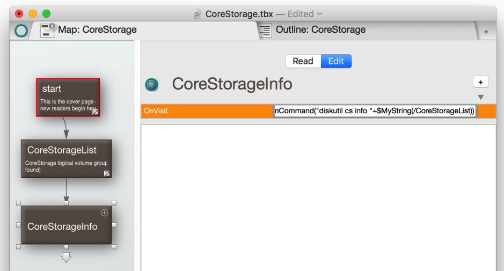This screenshot has height=271, width=504.
Task: Switch text pane to Edit mode
Action: click(336, 61)
